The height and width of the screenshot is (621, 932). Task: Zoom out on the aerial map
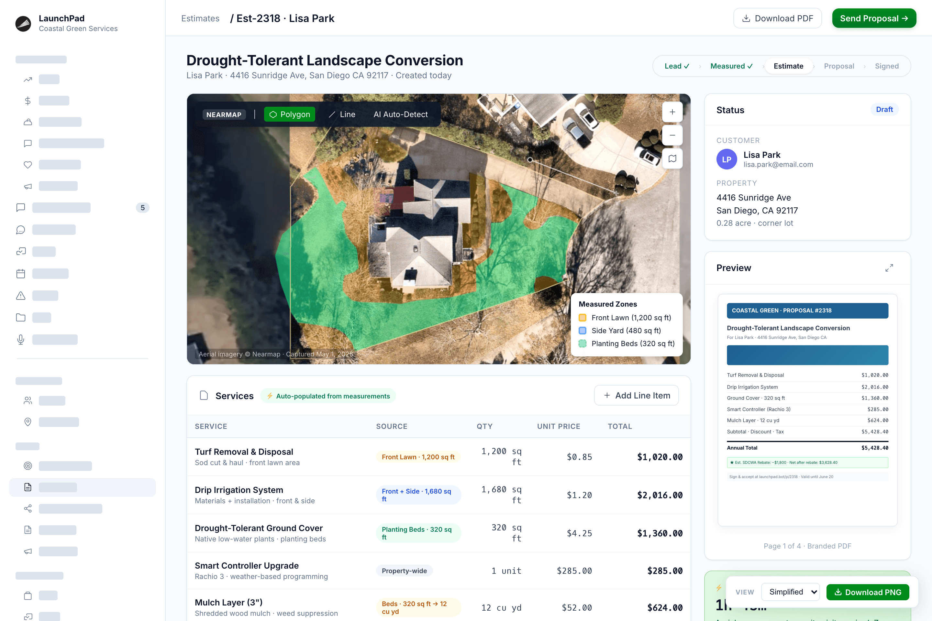point(672,135)
